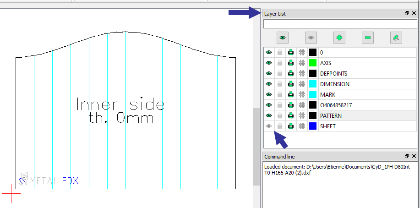This screenshot has width=420, height=208.
Task: Toggle print icon of SHEET layer
Action: point(291,126)
